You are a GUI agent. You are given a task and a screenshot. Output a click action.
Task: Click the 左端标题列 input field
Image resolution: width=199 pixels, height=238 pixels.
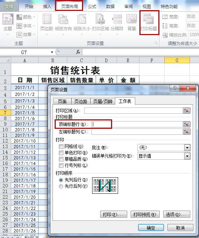click(137, 132)
